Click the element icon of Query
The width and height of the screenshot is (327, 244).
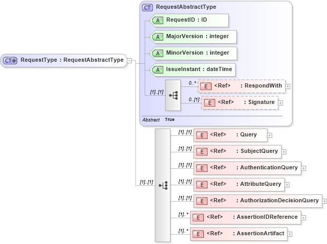click(202, 135)
